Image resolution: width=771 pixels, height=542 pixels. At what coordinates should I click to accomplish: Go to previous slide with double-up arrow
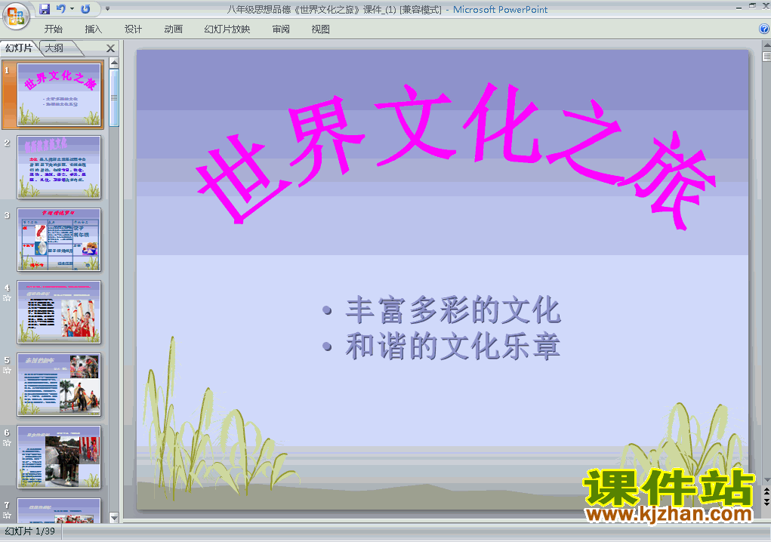point(766,491)
